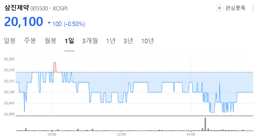This screenshot has height=137, width=257.
Task: Click the 20,155 y-axis label
Action: click(9, 81)
